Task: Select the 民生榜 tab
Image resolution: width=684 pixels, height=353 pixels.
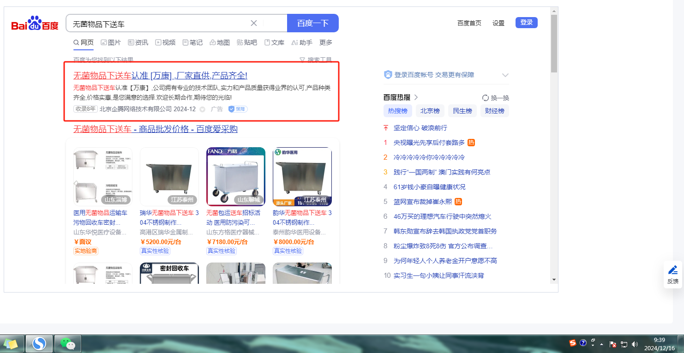Action: coord(462,111)
